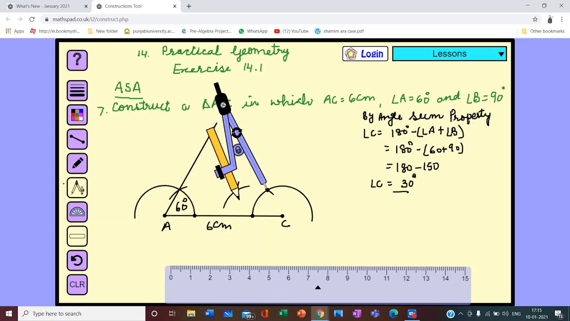Open the volume control in tray
The height and width of the screenshot is (321, 570).
pyautogui.click(x=505, y=314)
